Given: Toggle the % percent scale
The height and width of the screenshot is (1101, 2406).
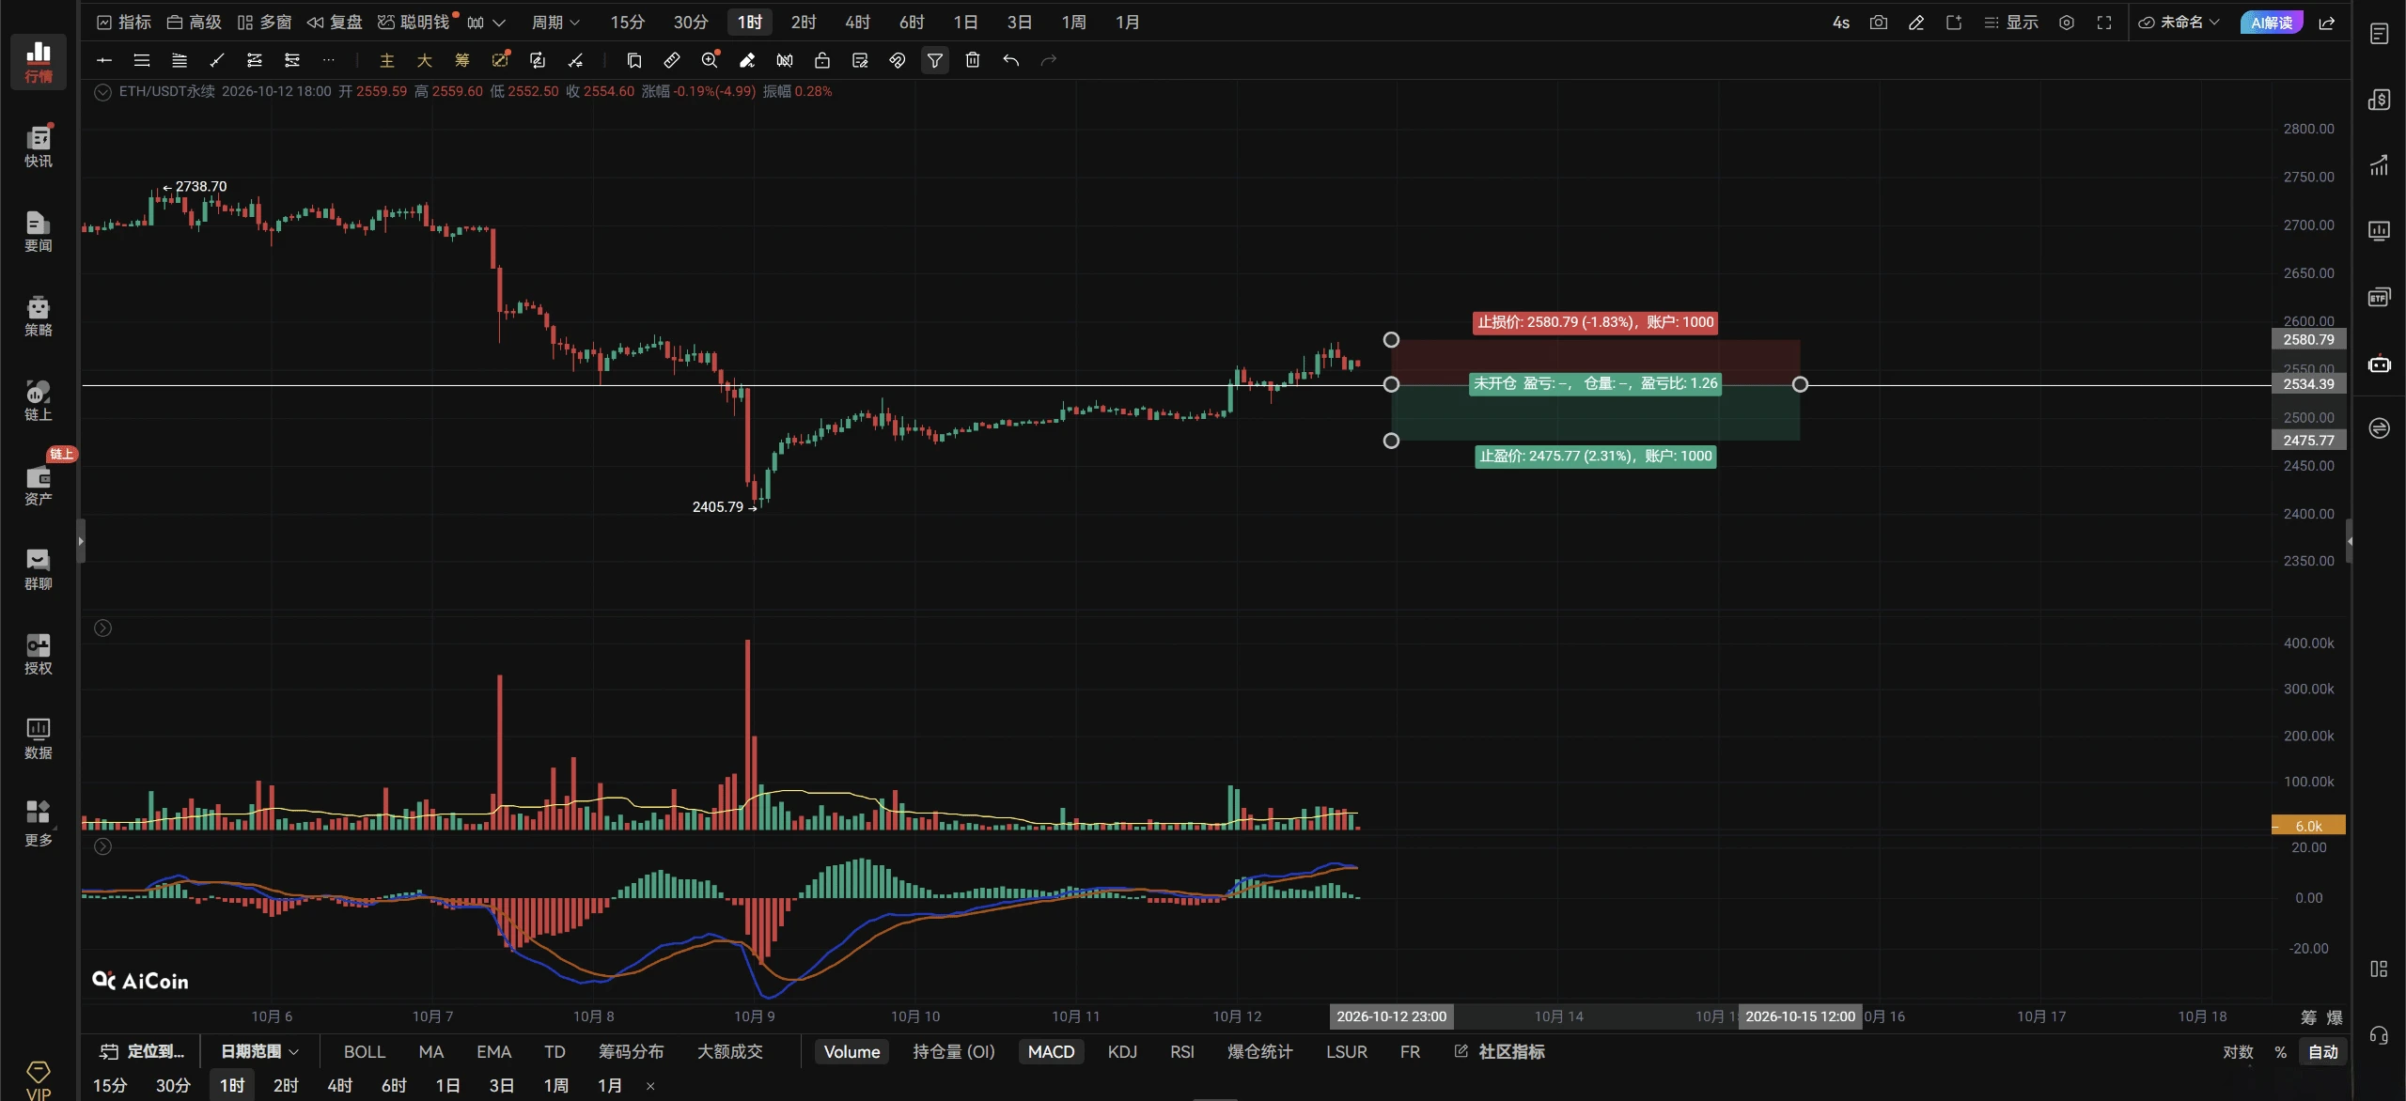Looking at the screenshot, I should (2280, 1052).
